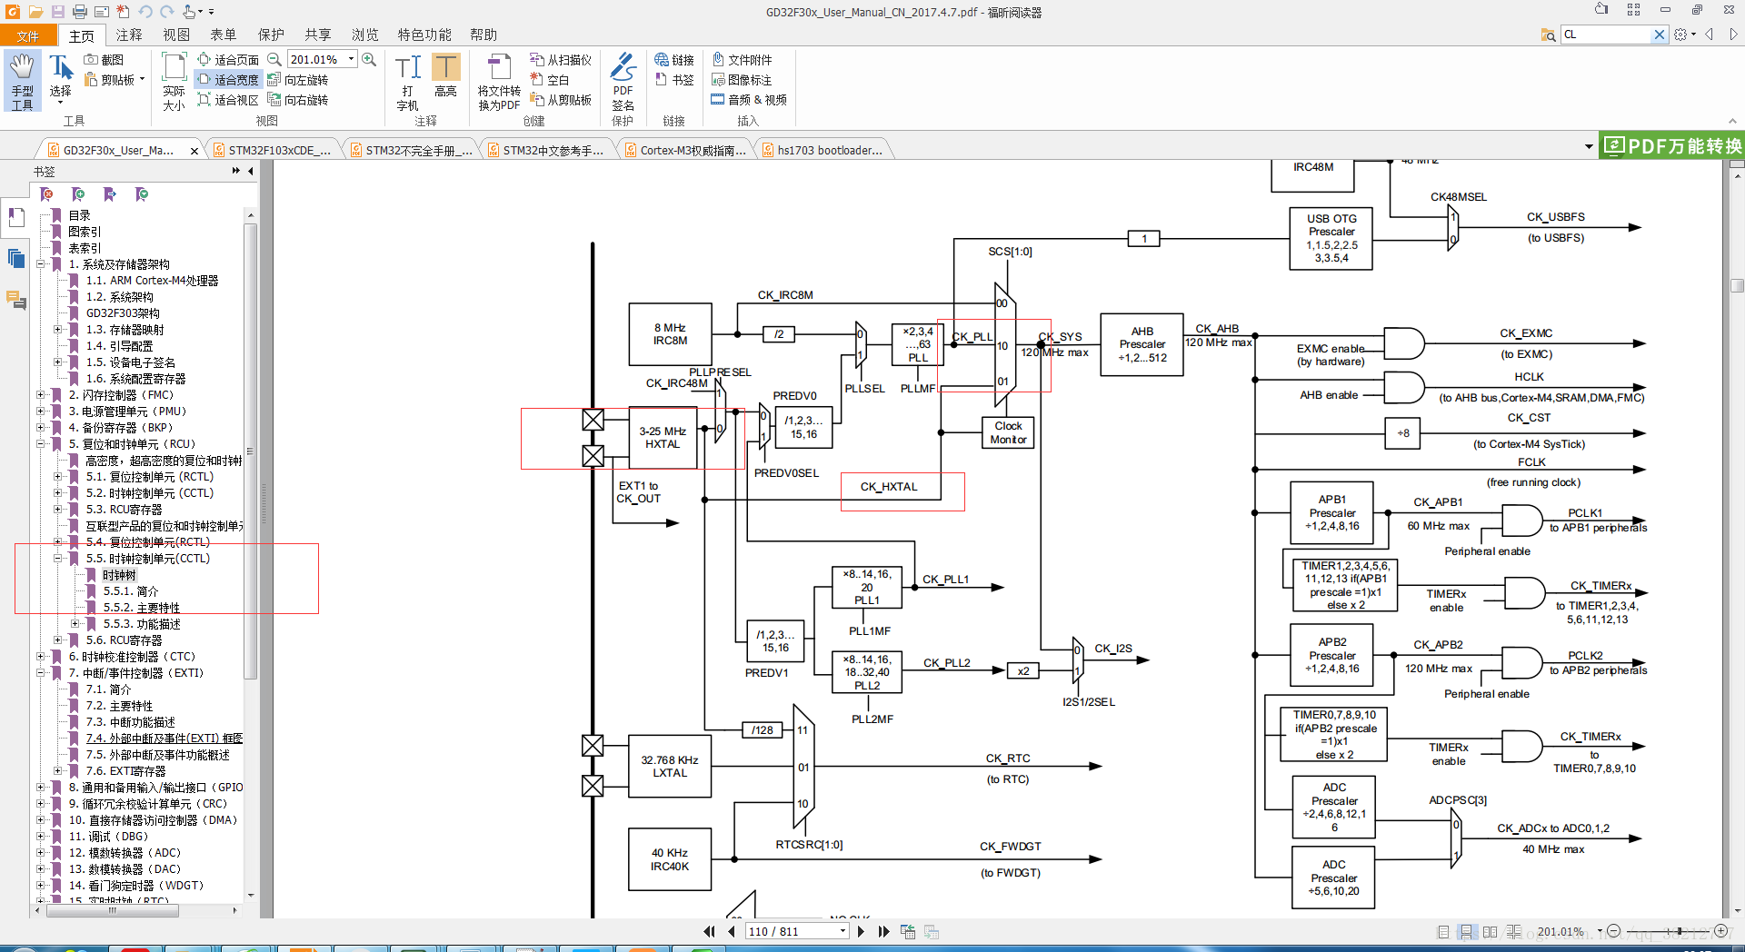Open the Clipboard (剪贴板) tool
Screen dimensions: 1745x952
tap(115, 80)
